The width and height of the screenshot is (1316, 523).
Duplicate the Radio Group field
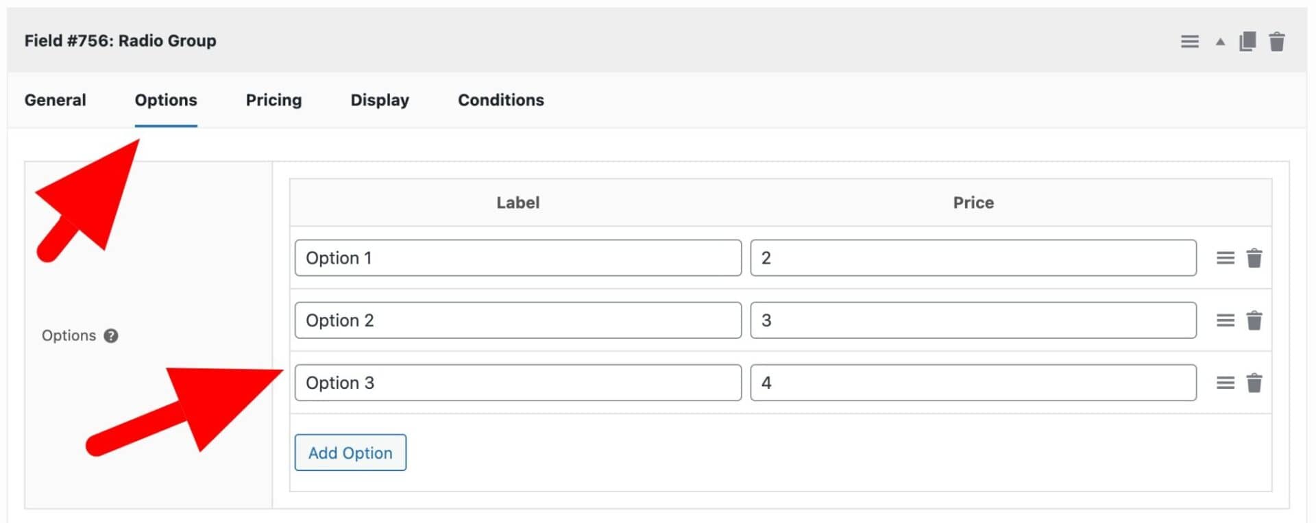tap(1247, 41)
